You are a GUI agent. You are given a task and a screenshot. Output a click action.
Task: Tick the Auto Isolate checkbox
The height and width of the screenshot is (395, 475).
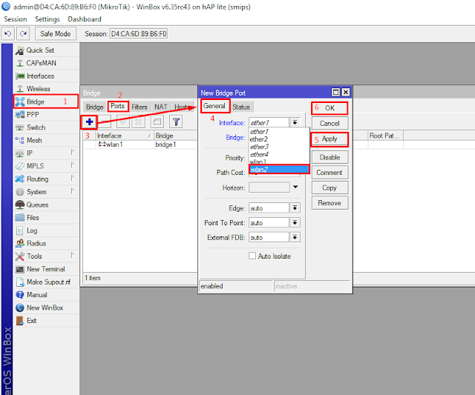pyautogui.click(x=252, y=256)
